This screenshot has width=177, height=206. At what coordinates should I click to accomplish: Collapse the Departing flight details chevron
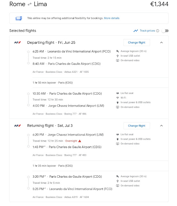click(161, 42)
